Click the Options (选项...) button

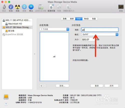[x=62, y=86]
